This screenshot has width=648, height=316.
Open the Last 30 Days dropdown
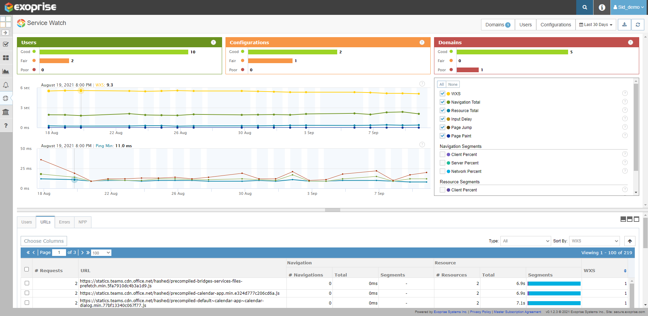596,24
